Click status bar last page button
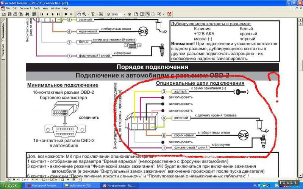303x189 pixels. 36,179
